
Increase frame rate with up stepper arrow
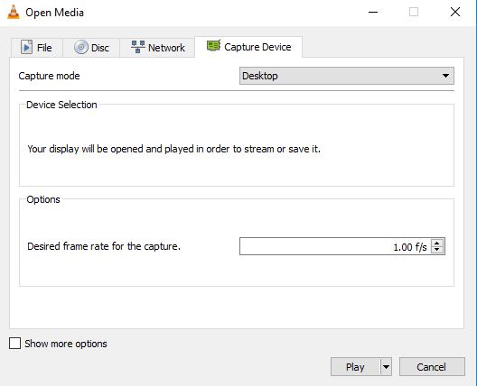(437, 243)
